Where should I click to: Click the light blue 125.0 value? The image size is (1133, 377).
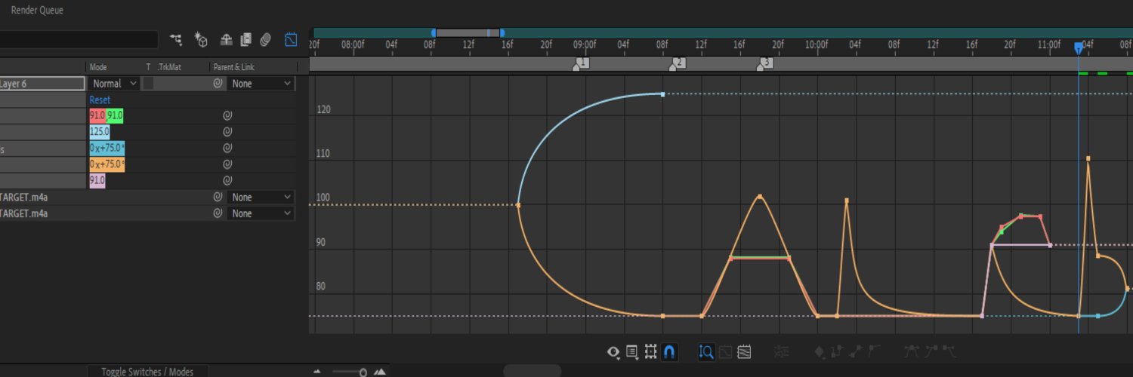pyautogui.click(x=99, y=132)
